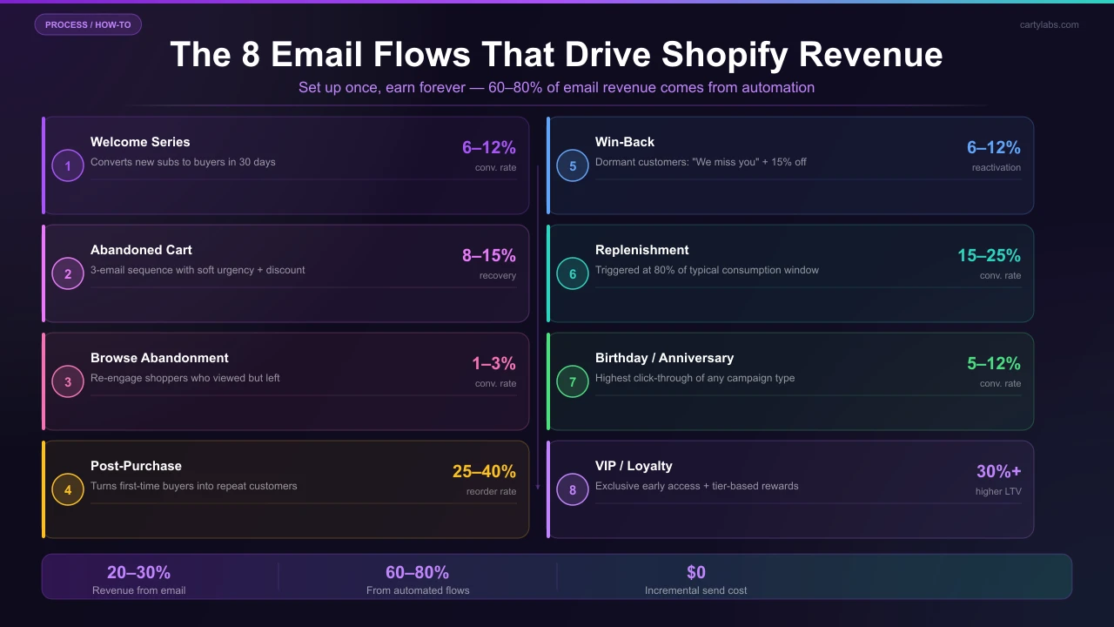
Task: Click the Birthday / Anniversary circle badge
Action: click(x=573, y=381)
